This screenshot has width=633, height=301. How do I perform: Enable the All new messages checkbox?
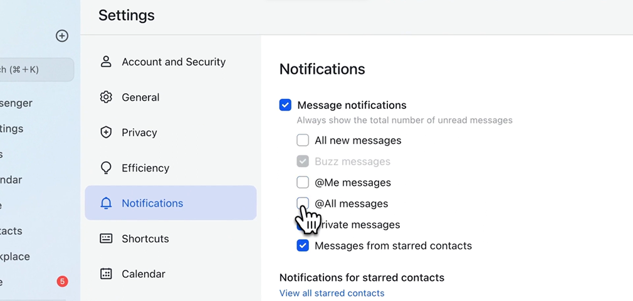303,140
